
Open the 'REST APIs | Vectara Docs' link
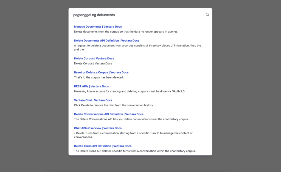point(91,86)
